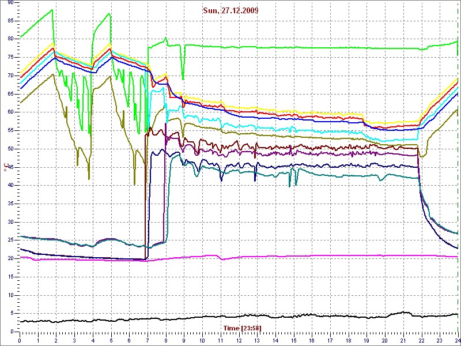The height and width of the screenshot is (346, 461).
Task: Pick hour '4' on the time axis
Action: 93,340
